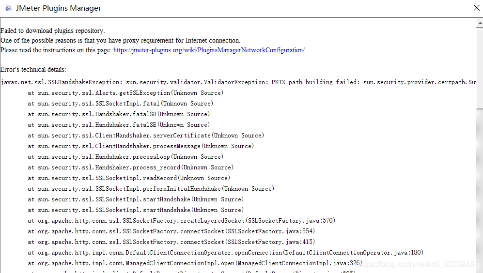
Task: Open the PluginsManagerNetworkConfiguration wiki link
Action: coord(209,50)
